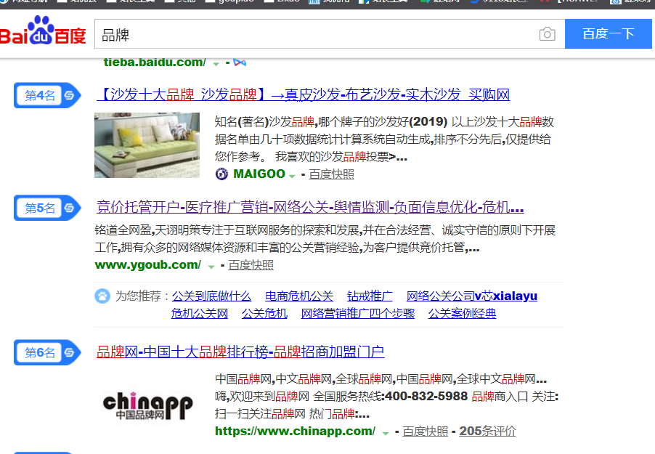Screen dimensions: 655x454
Task: Click the snippet line with 400-832-5988 hotline
Action: (x=387, y=397)
